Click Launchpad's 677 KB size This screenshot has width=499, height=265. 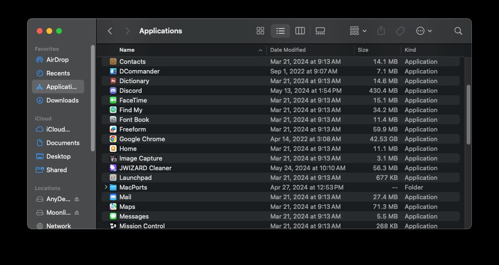click(x=387, y=177)
